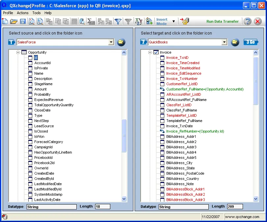Click the gray filter funnel icon
Viewport: 267px width, 222px height.
(x=128, y=21)
